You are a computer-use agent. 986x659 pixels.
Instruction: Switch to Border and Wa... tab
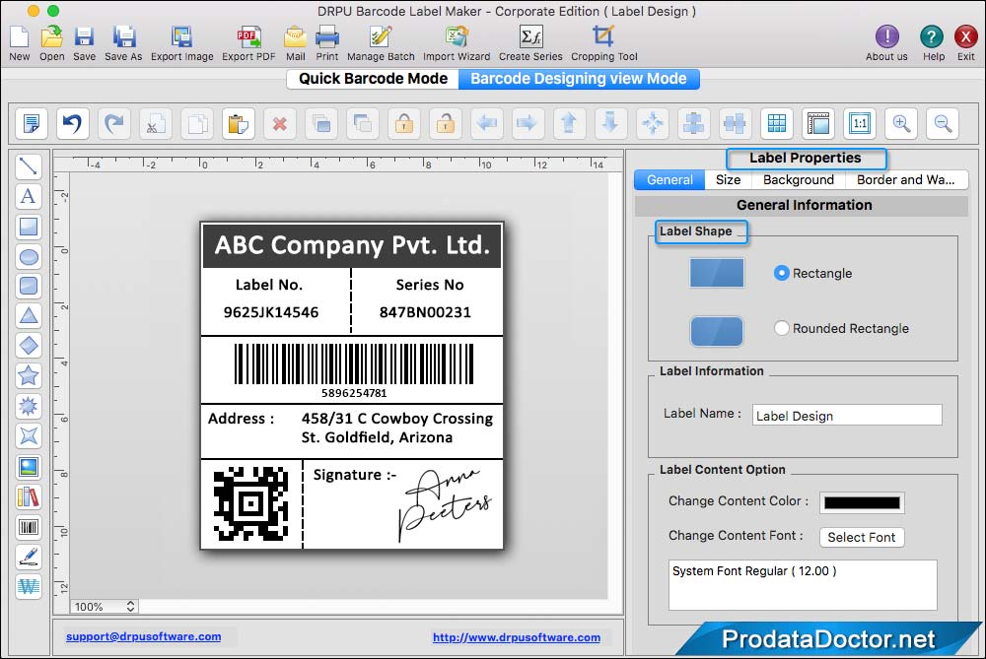click(905, 179)
